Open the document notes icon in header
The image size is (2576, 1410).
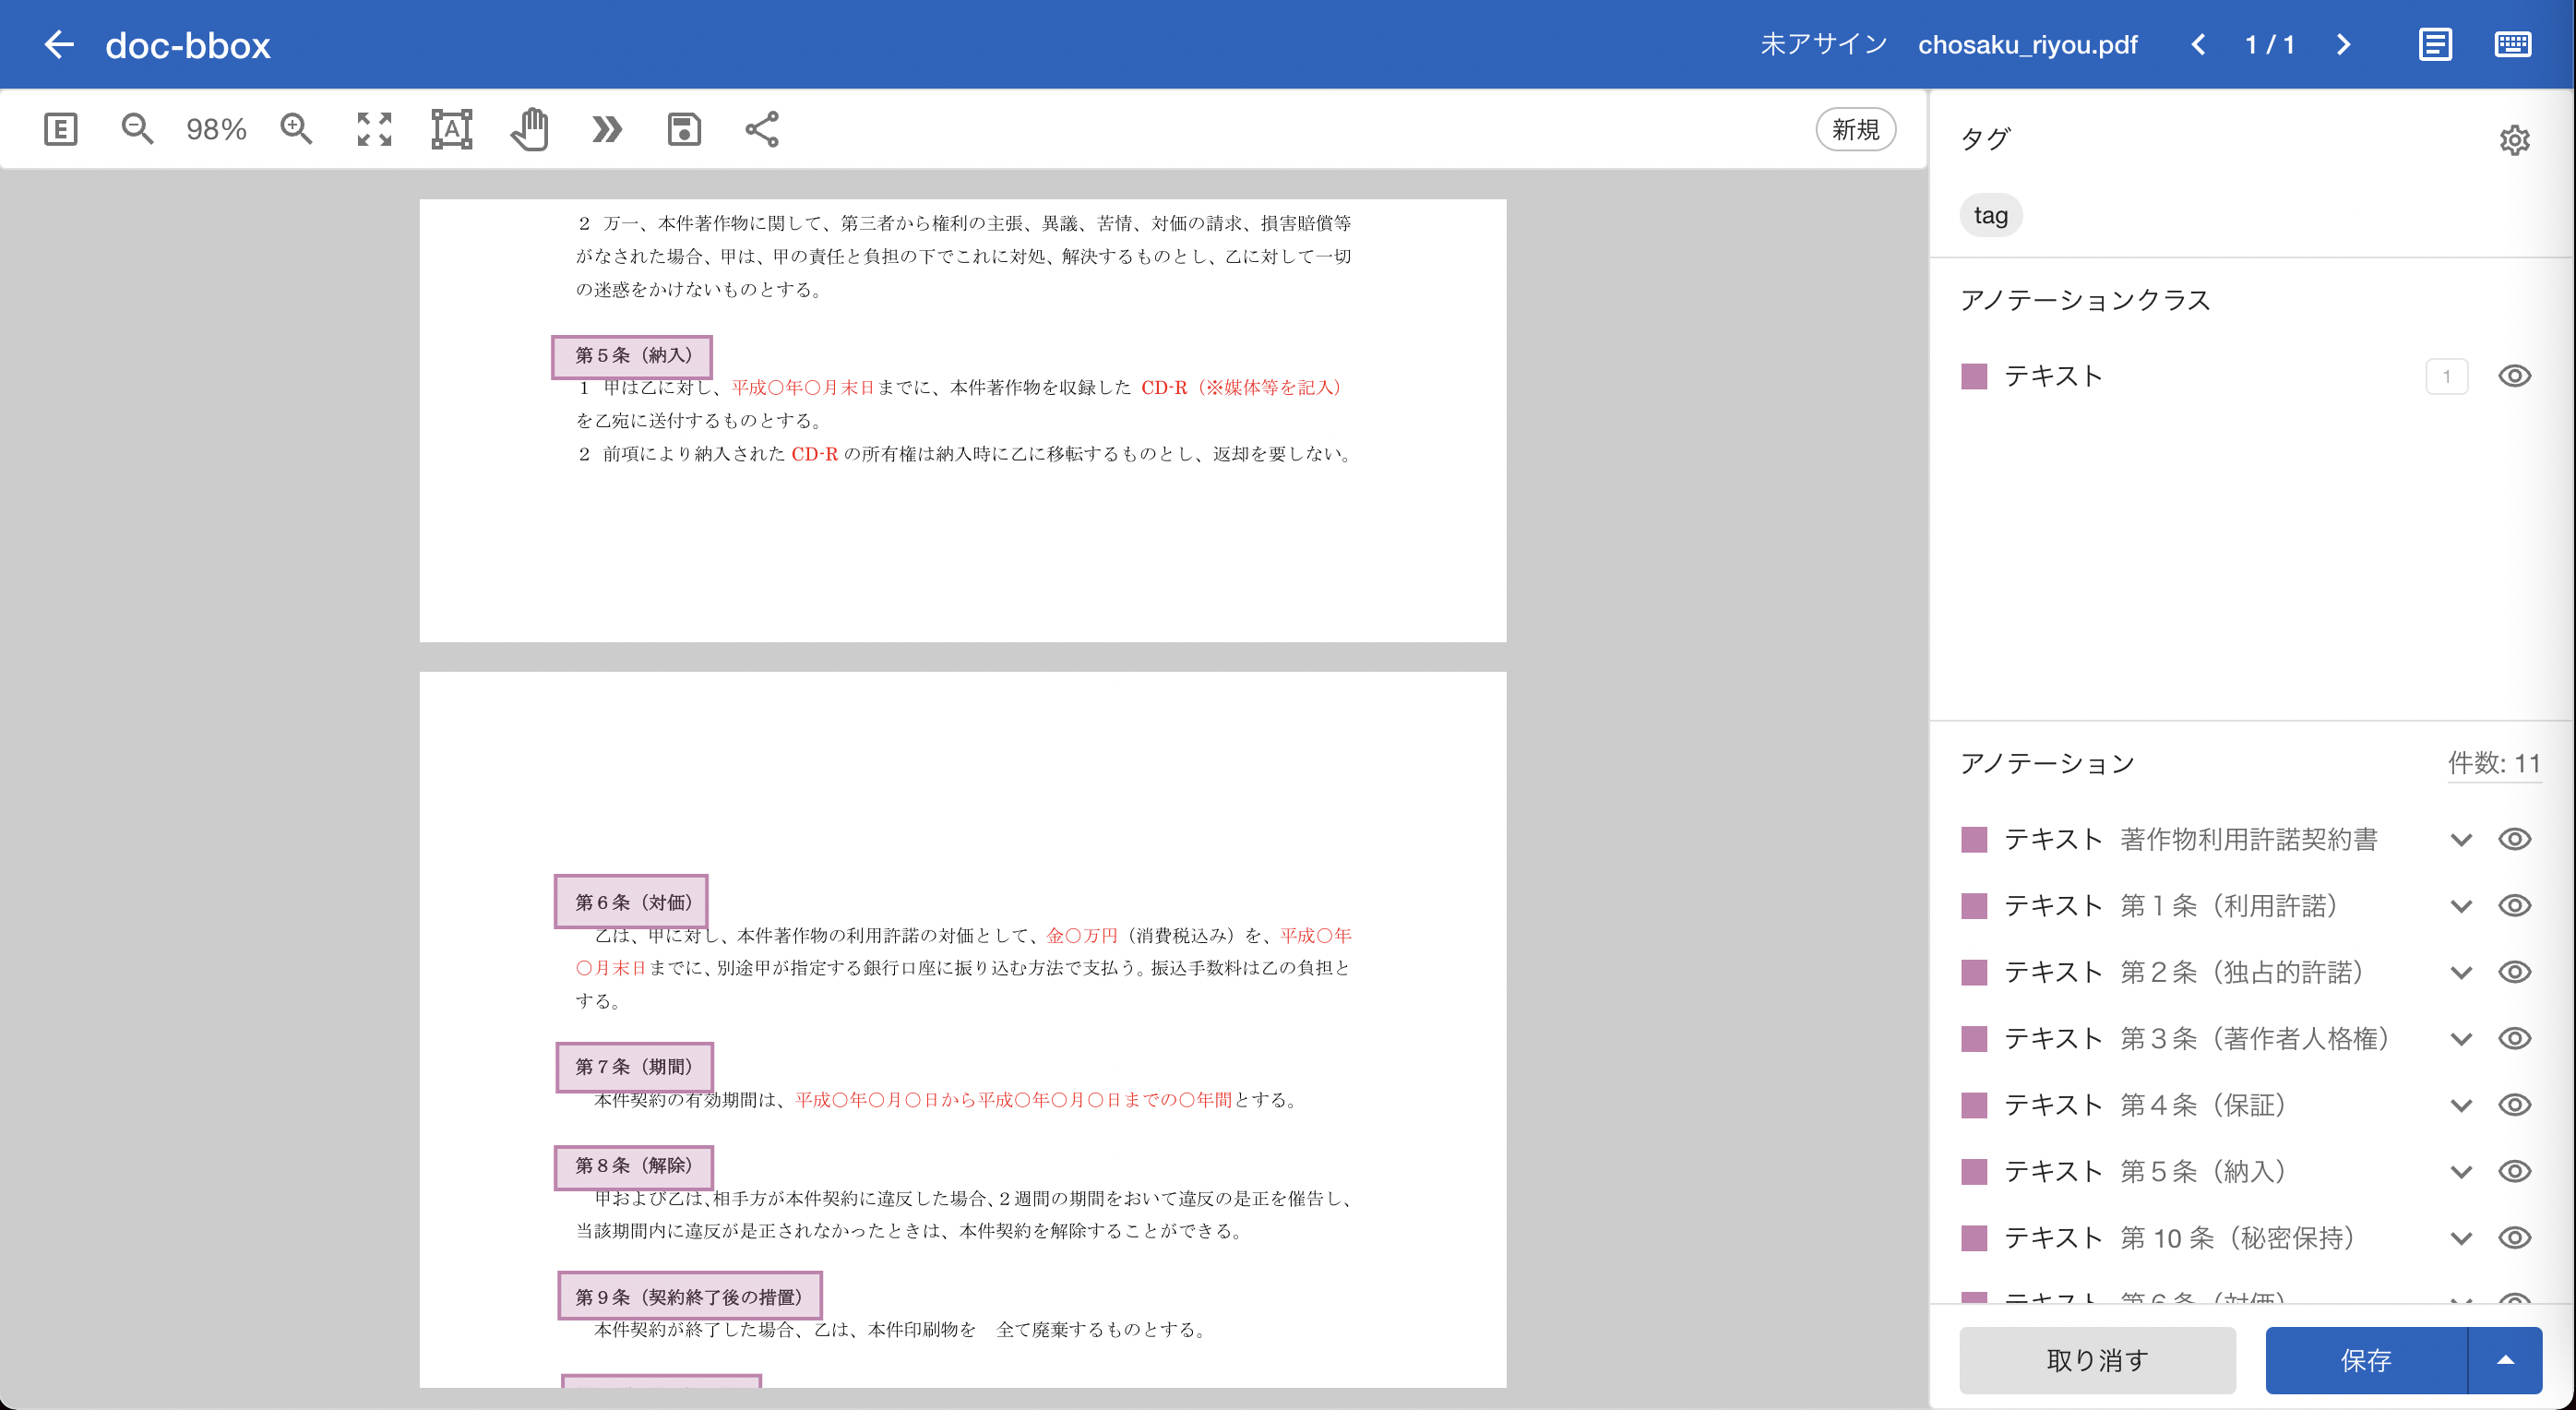point(2435,44)
